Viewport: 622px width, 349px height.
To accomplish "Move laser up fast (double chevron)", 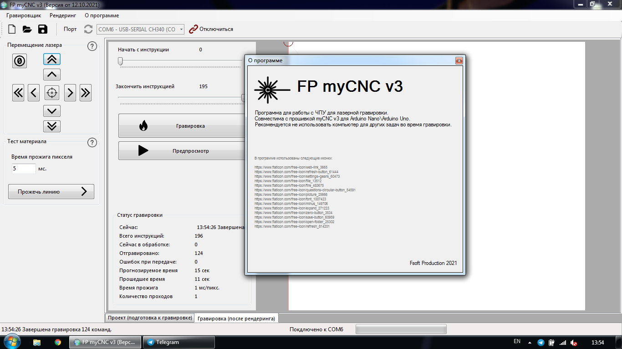I will pyautogui.click(x=52, y=59).
